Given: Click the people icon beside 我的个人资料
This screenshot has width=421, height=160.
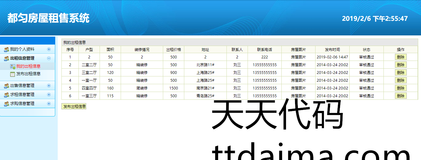Looking at the screenshot, I should [6, 49].
